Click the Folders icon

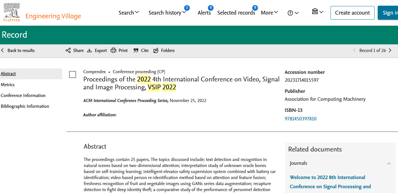156,50
